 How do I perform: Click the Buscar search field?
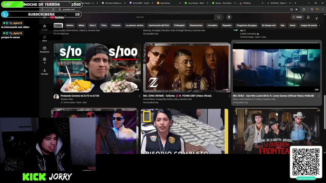point(174,17)
